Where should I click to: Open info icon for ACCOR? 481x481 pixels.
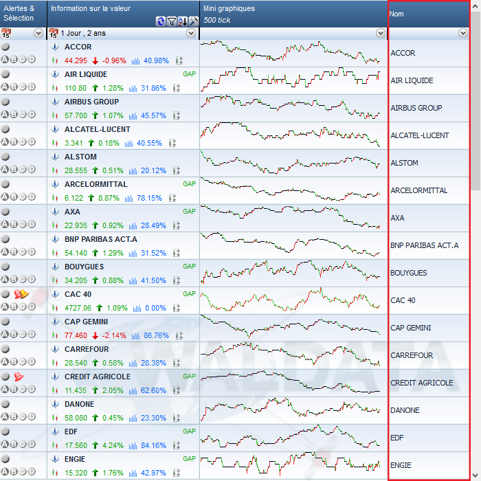55,47
